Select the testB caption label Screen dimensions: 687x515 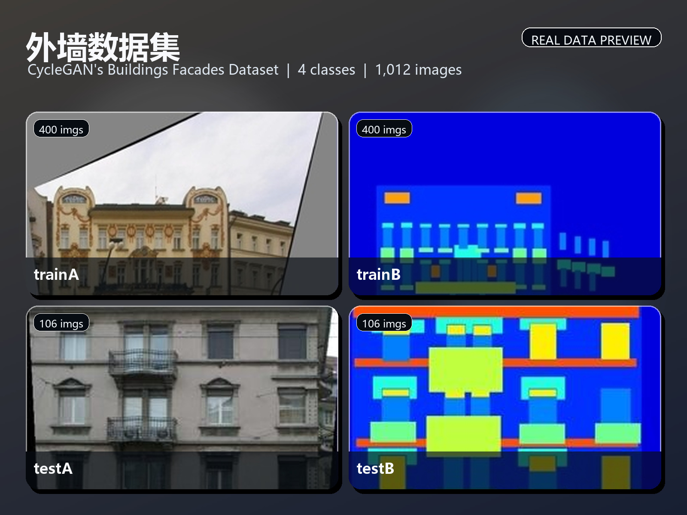click(x=375, y=469)
